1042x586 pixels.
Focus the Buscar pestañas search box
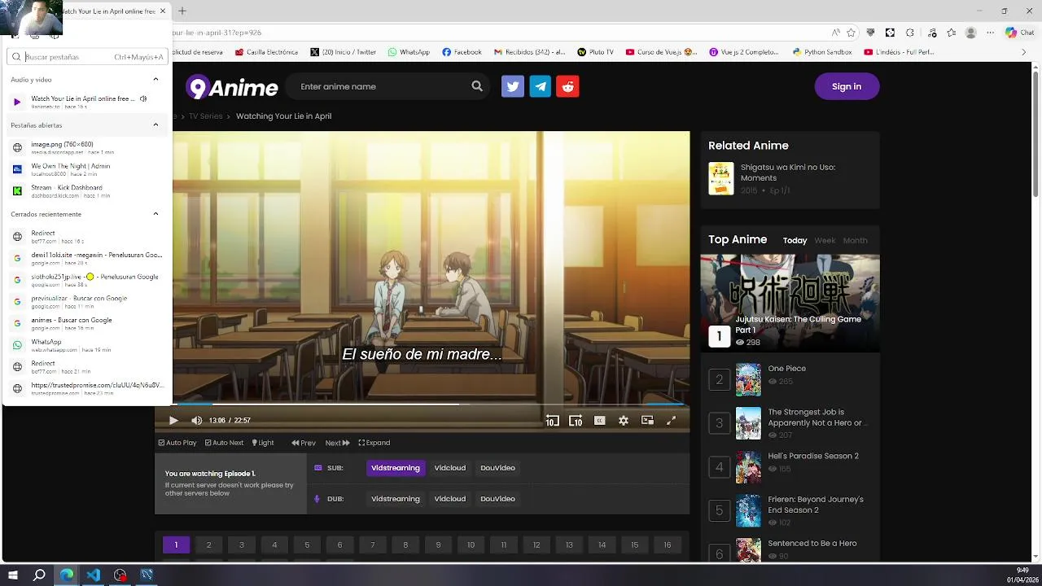coord(87,57)
